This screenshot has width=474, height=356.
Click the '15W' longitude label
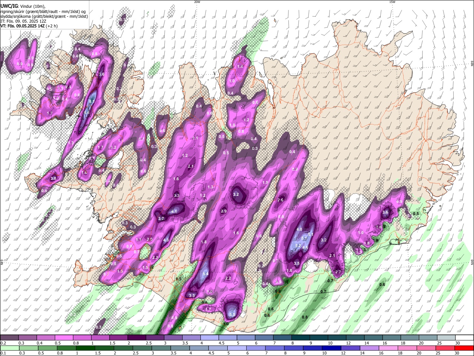[392, 2]
